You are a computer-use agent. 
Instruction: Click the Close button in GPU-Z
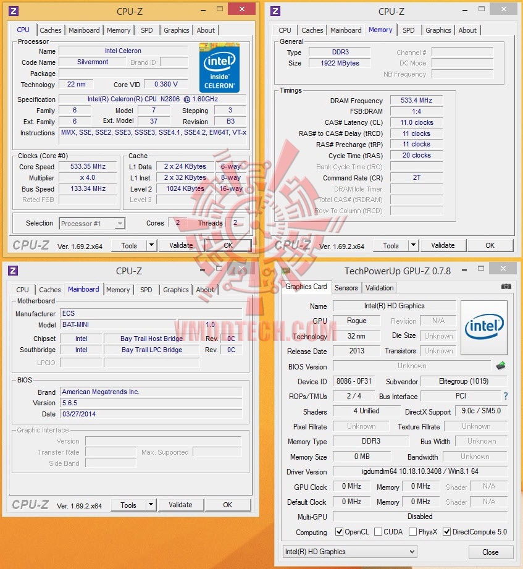click(x=490, y=552)
